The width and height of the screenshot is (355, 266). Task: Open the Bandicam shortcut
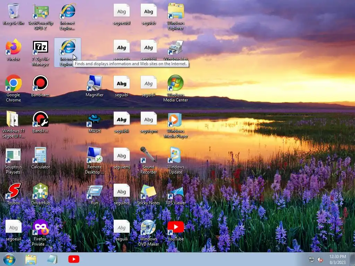(x=40, y=86)
